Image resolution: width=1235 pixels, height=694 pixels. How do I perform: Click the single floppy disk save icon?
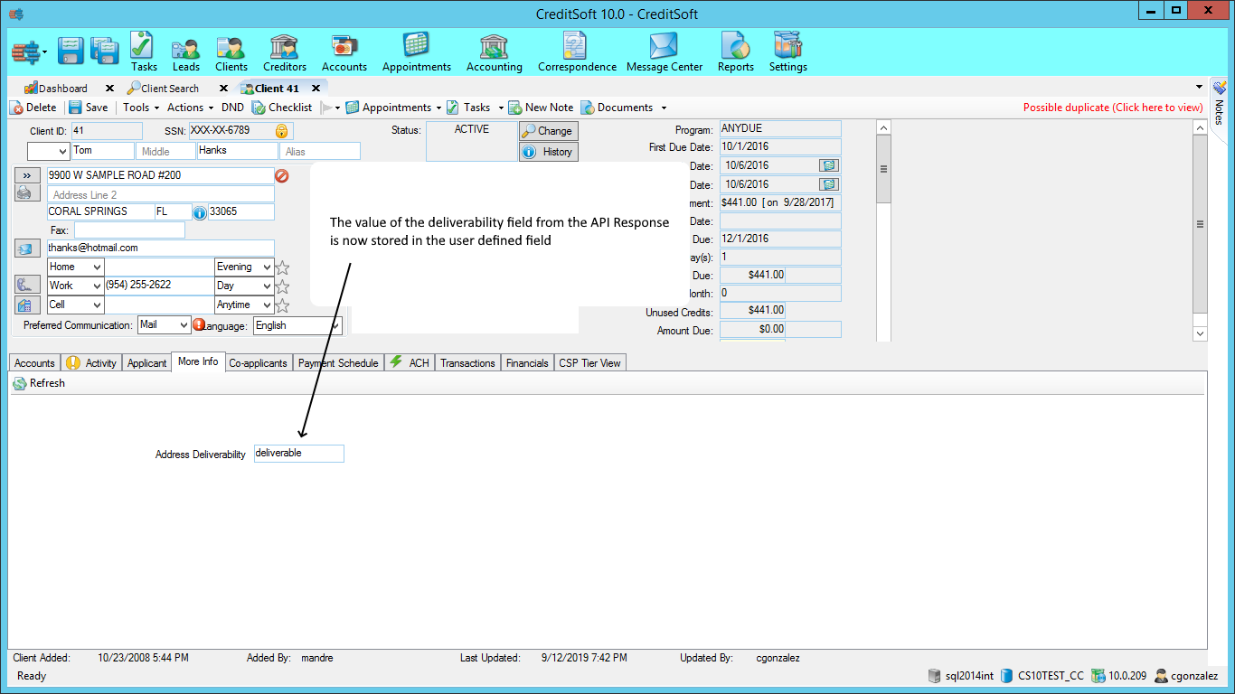click(71, 51)
